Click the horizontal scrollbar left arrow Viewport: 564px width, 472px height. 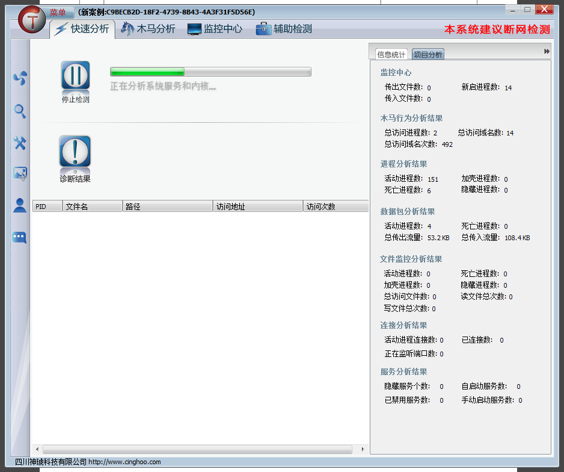click(x=37, y=449)
